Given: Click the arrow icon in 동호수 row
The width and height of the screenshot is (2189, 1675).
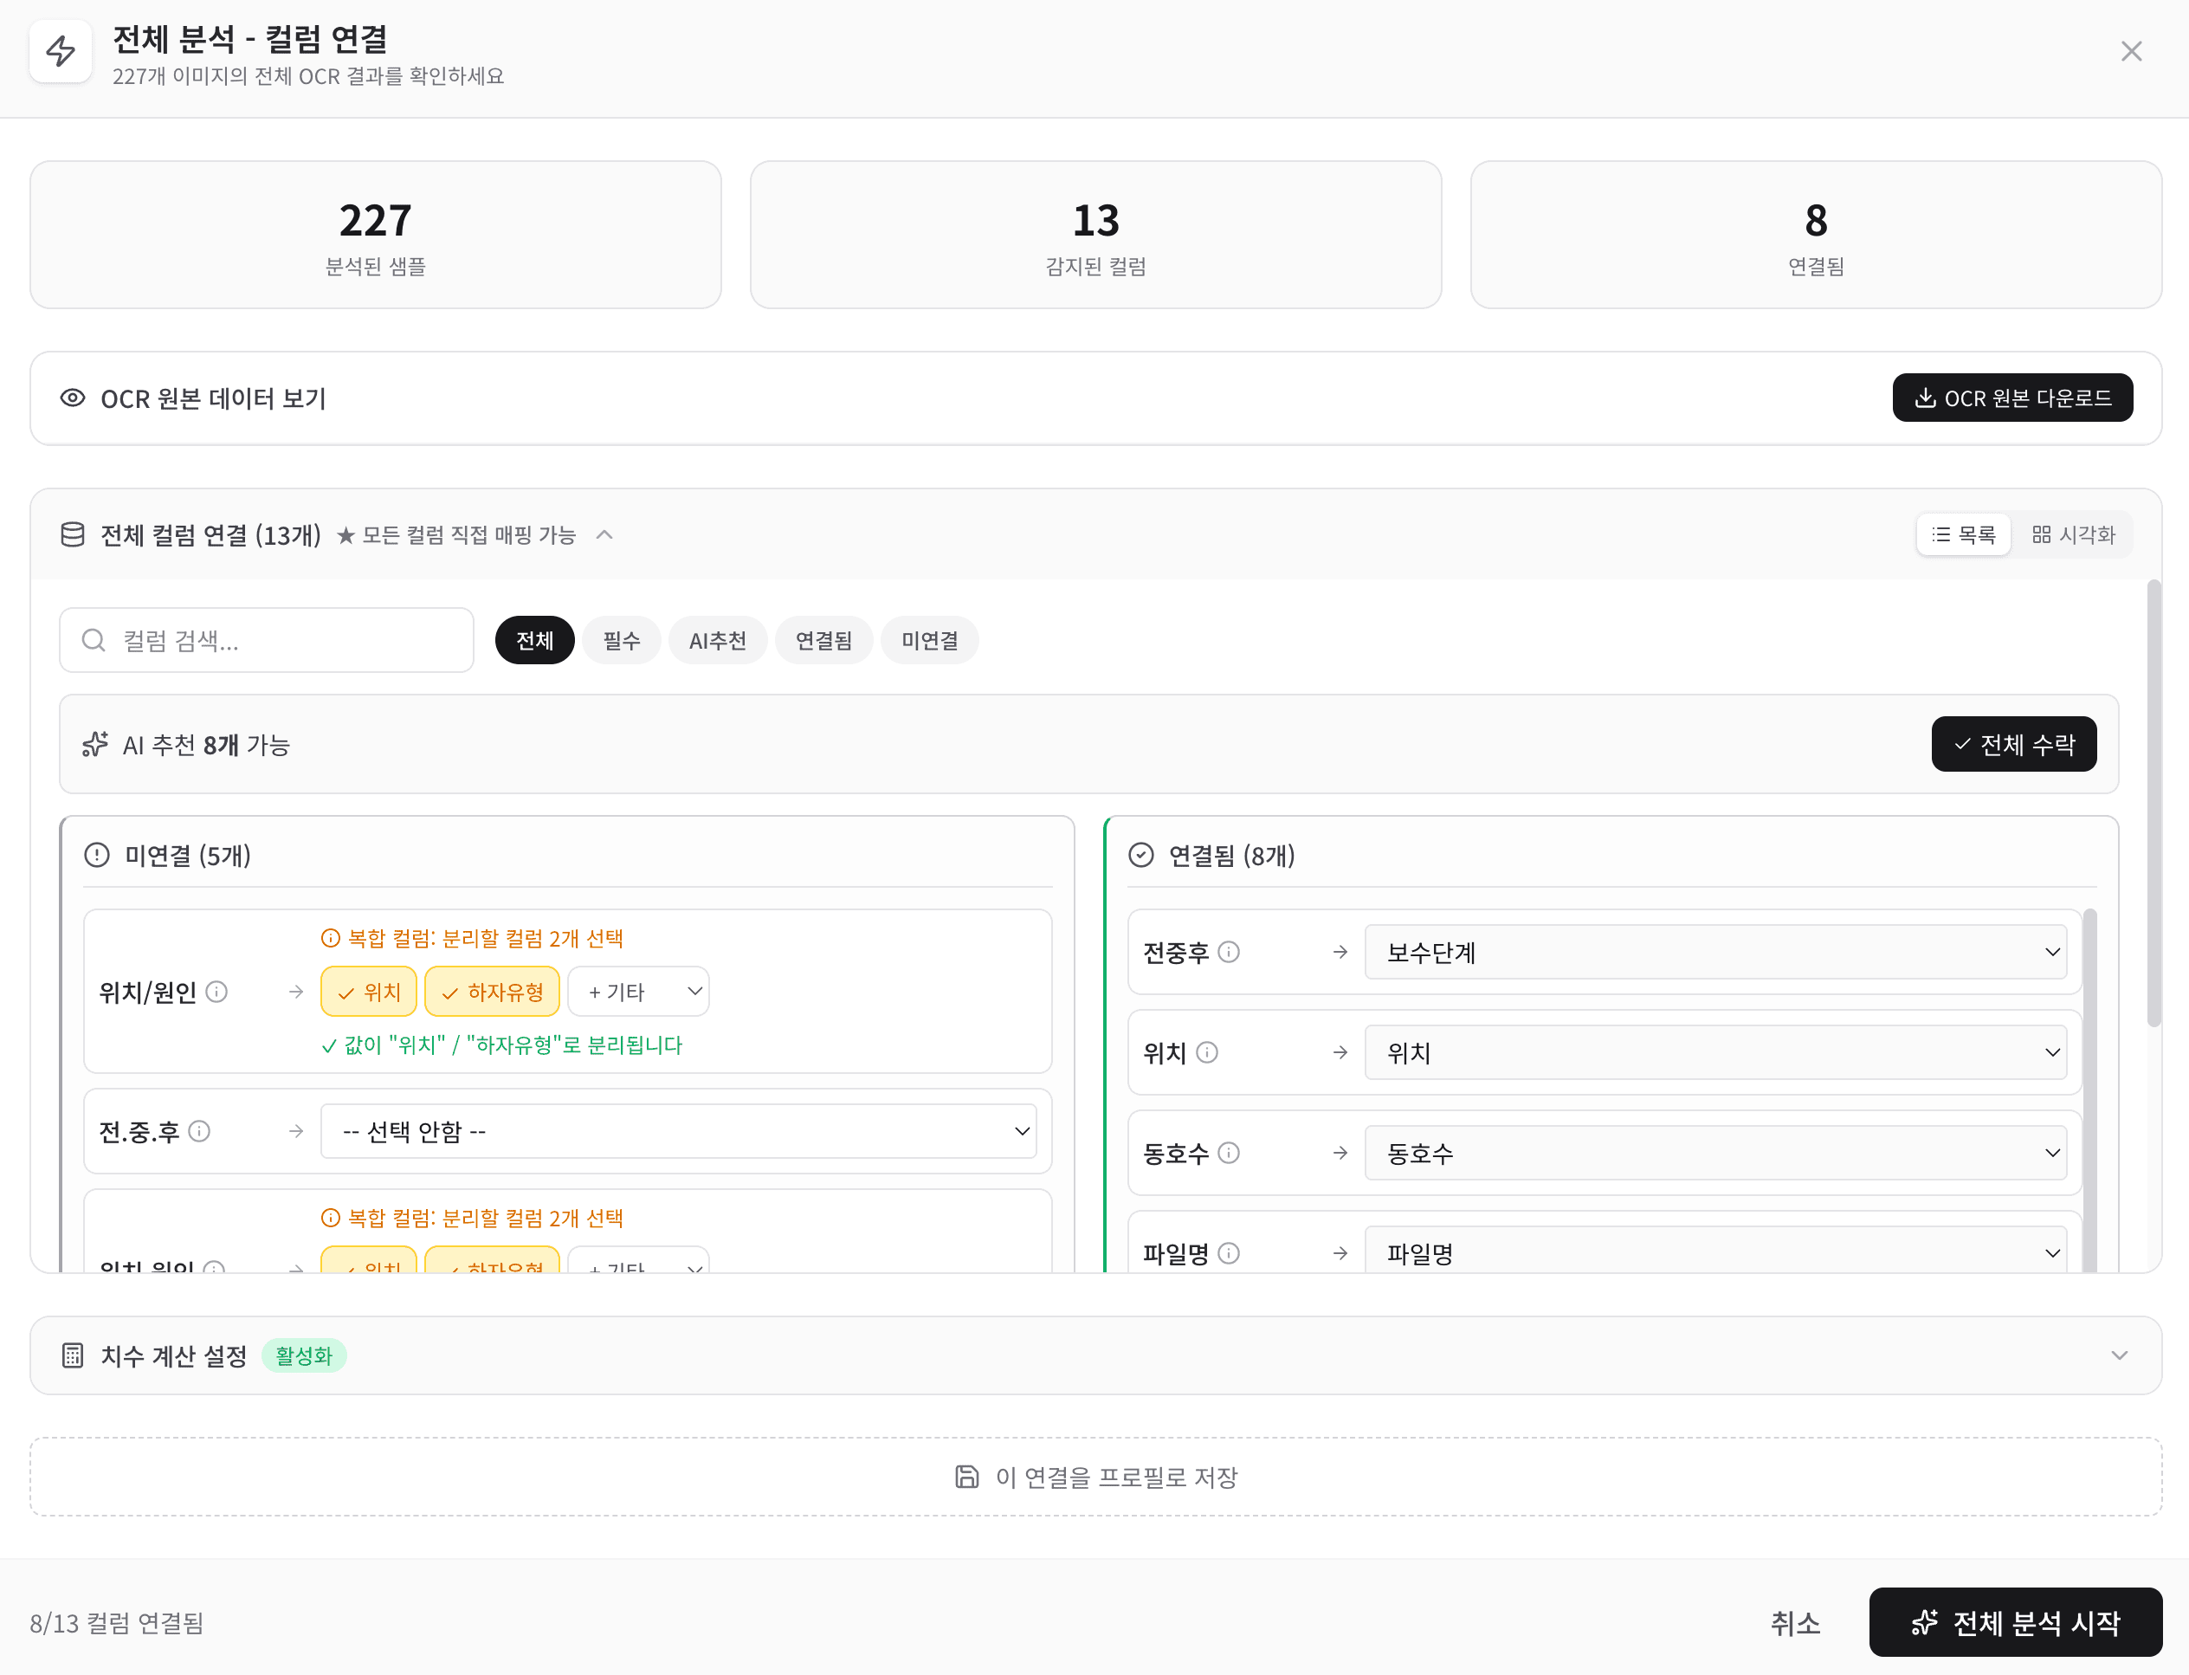Looking at the screenshot, I should tap(1340, 1154).
